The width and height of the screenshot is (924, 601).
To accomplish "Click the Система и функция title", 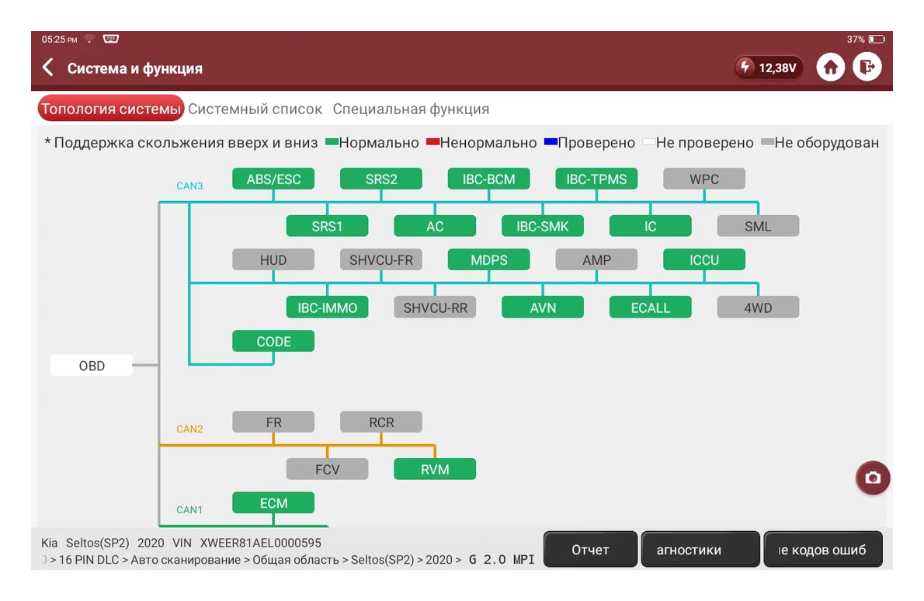I will 134,68.
